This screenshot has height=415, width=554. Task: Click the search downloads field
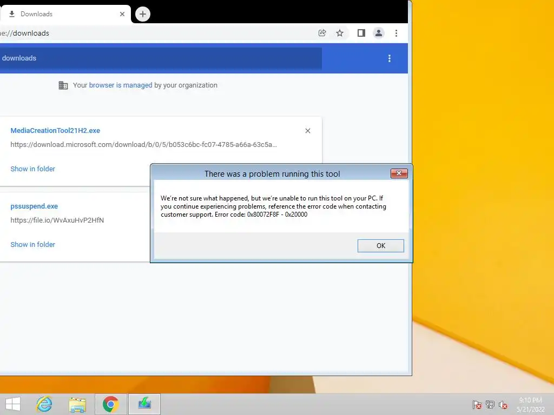(161, 58)
